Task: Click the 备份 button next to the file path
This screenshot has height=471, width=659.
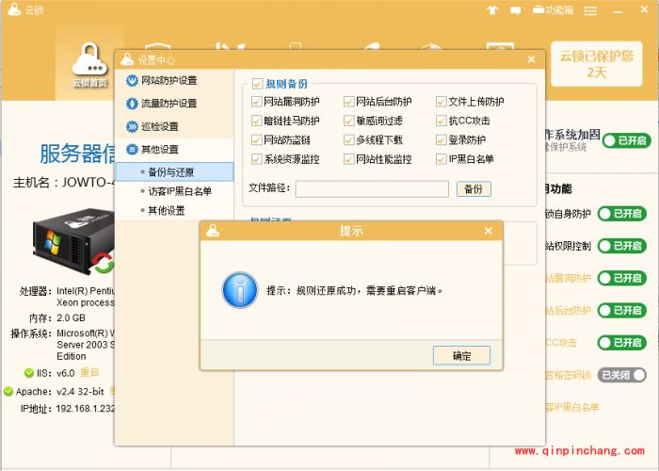Action: [x=474, y=189]
